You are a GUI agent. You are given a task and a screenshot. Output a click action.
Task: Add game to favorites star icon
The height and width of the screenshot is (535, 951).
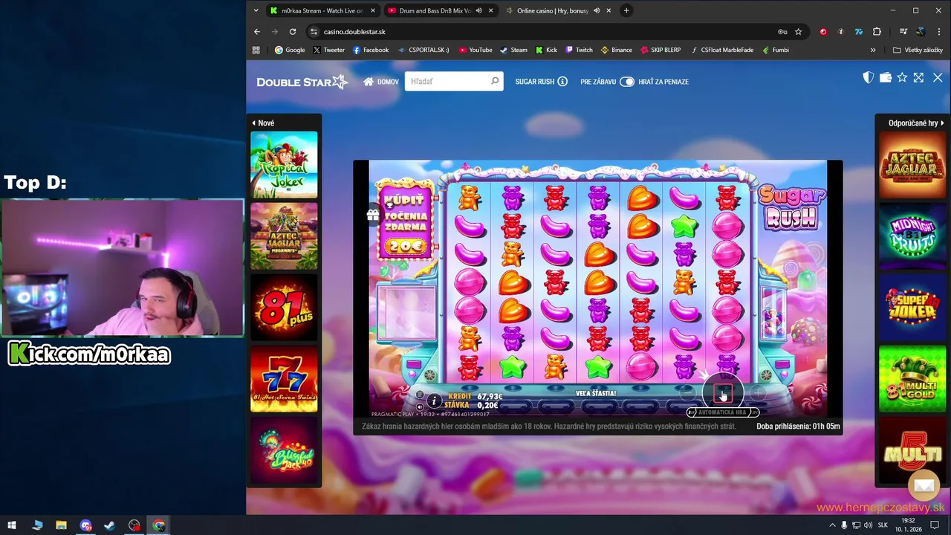tap(902, 77)
